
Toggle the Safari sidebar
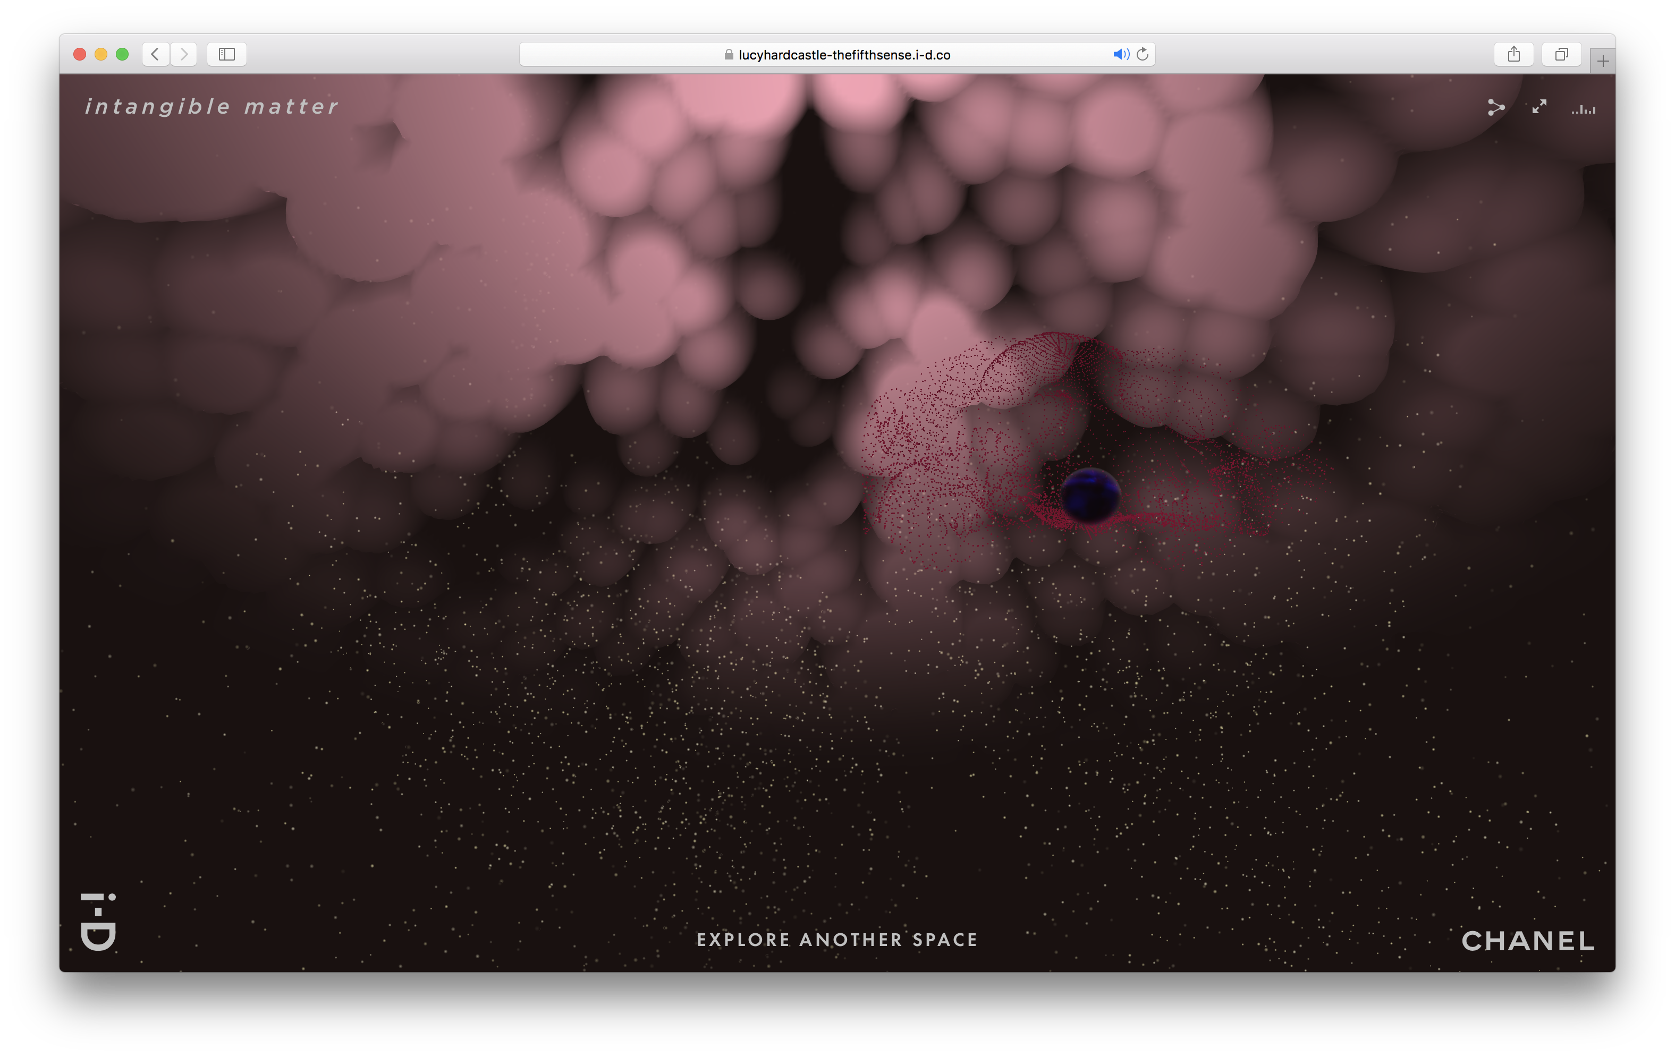pos(227,54)
